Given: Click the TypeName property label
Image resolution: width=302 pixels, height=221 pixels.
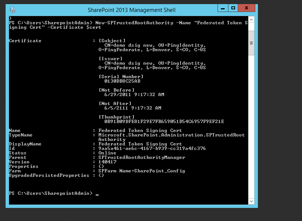Looking at the screenshot, I should point(21,135).
